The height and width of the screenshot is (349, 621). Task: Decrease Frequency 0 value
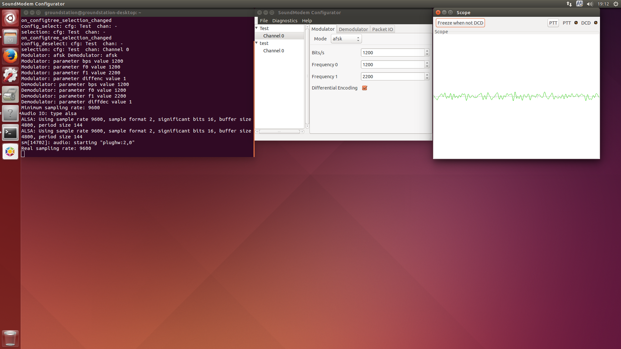pos(427,66)
